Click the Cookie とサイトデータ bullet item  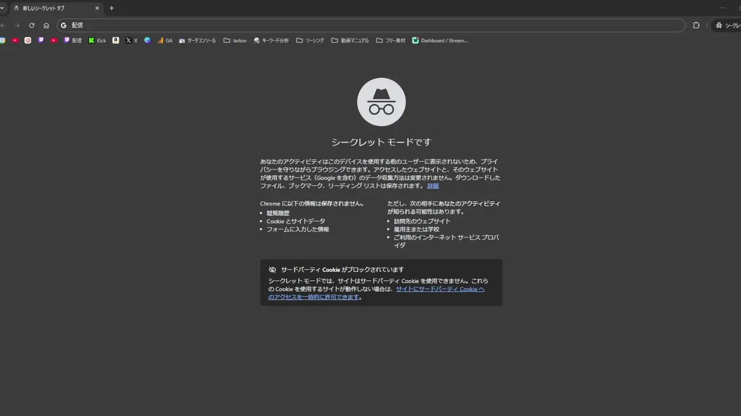296,221
